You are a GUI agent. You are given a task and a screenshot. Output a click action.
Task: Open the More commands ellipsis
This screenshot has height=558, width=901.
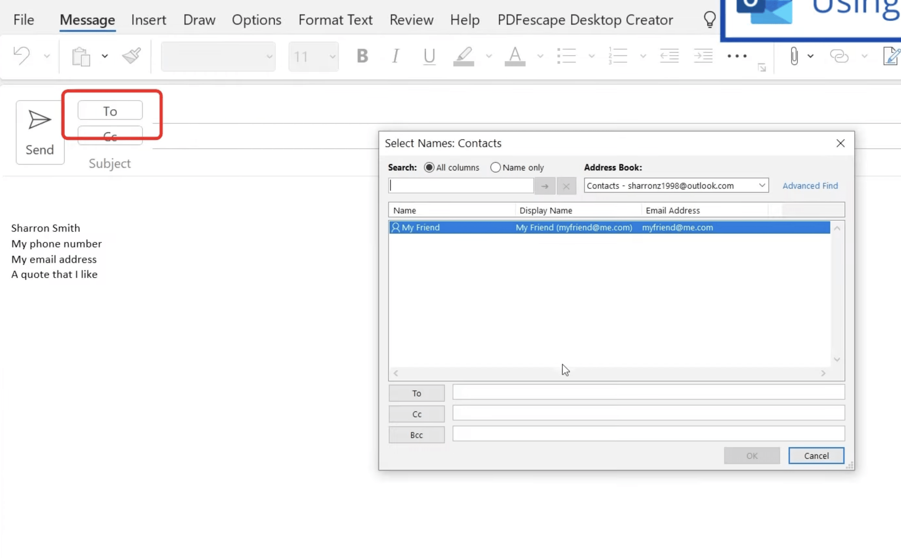pyautogui.click(x=737, y=56)
